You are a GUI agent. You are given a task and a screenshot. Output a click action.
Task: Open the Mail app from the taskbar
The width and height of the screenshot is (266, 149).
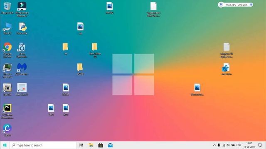110,145
